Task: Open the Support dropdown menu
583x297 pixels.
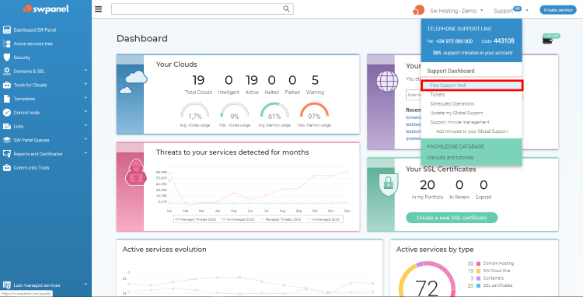Action: [511, 11]
